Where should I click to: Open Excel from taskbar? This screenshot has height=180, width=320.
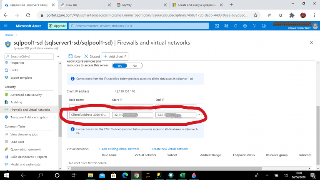coord(182,175)
